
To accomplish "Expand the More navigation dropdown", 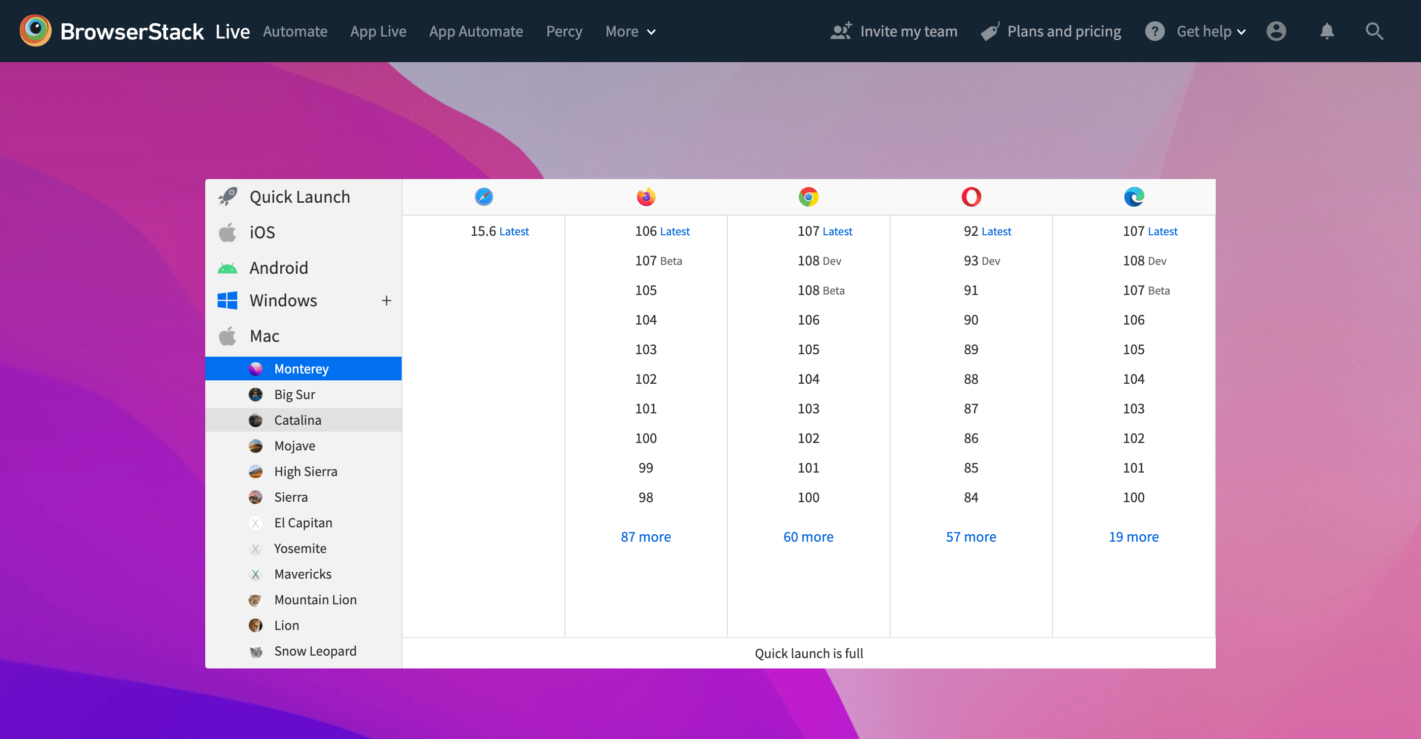I will [x=630, y=32].
